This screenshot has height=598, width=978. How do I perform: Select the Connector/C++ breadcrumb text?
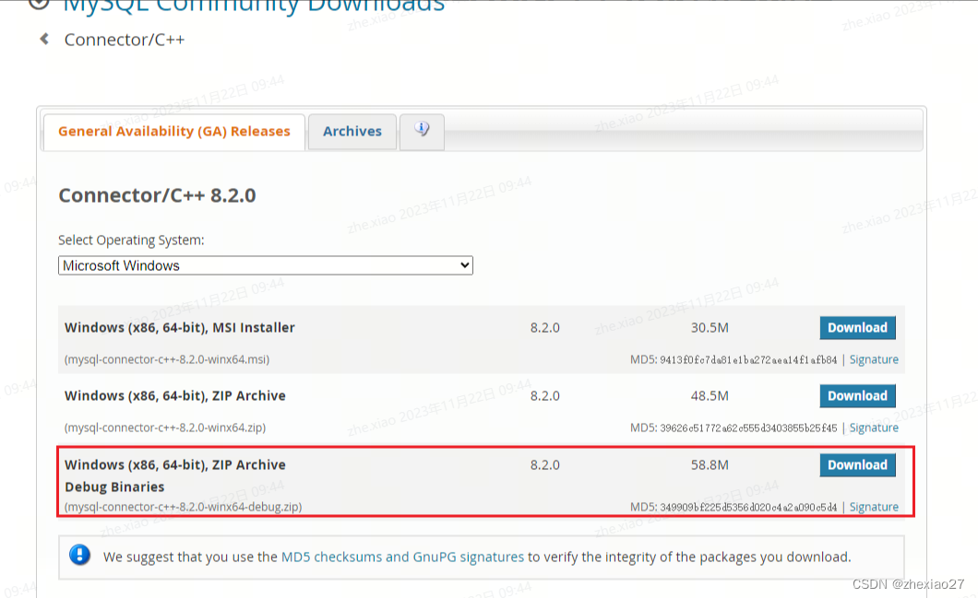[125, 40]
